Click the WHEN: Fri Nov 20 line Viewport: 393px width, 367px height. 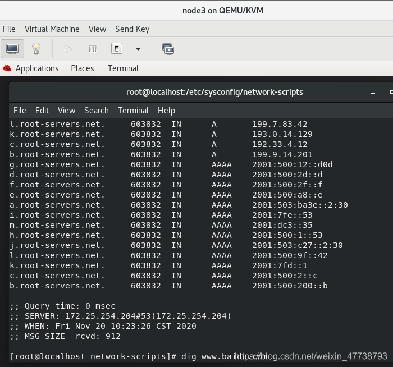click(x=103, y=326)
